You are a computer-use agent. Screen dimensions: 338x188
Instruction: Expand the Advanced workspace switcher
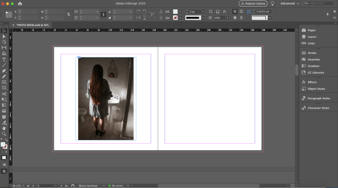(290, 4)
